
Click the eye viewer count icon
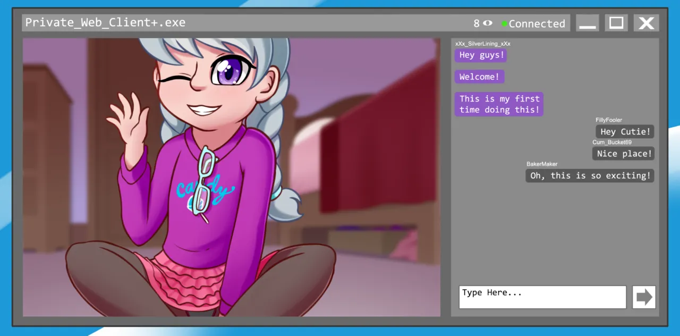(x=488, y=23)
